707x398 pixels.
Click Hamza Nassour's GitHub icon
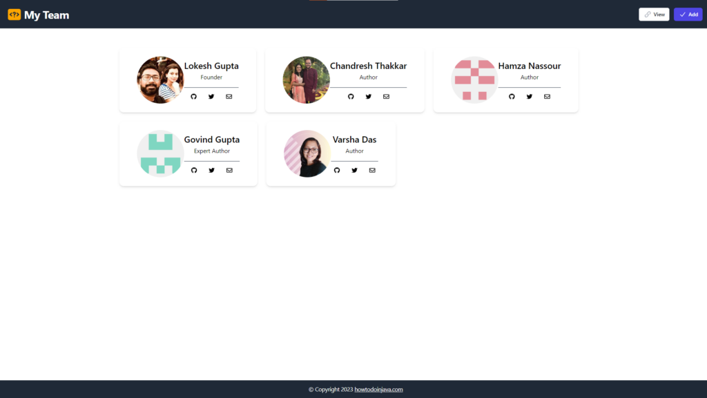click(x=512, y=97)
